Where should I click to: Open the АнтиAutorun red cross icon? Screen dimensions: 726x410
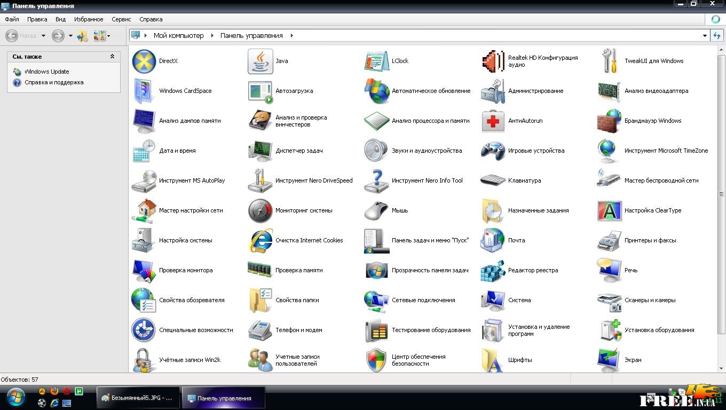coord(493,121)
